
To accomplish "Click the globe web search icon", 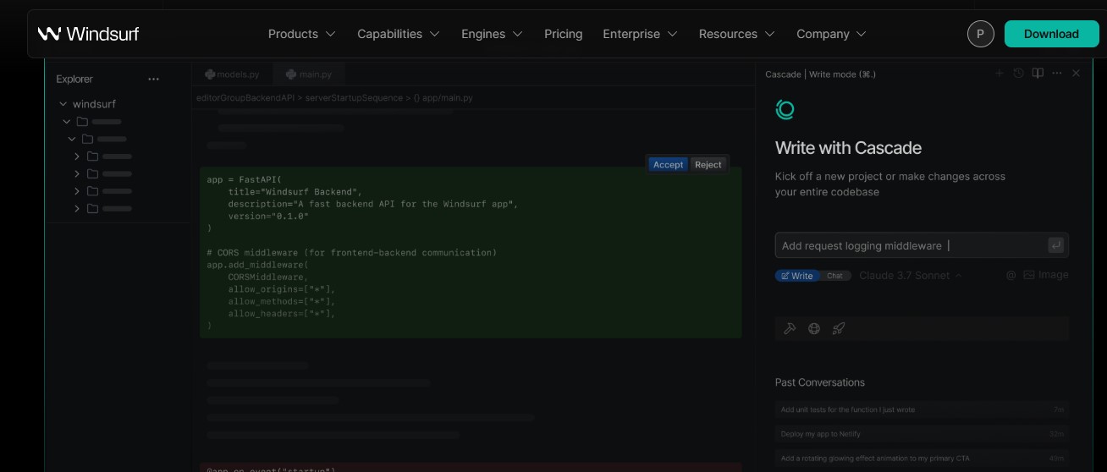I will coord(814,328).
